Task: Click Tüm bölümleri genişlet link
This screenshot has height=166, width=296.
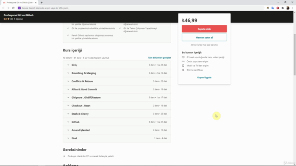Action: tap(159, 58)
